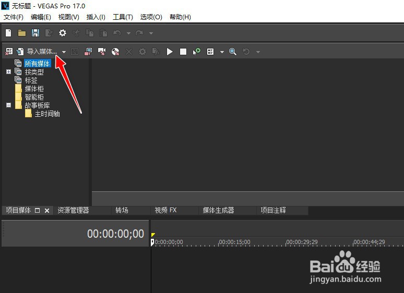Click the Copy icon in main toolbar
This screenshot has width=404, height=293.
tap(89, 33)
